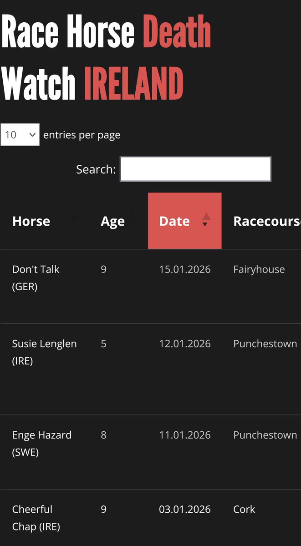The image size is (301, 546).
Task: Click the date 11.01.2026
Action: click(x=185, y=435)
